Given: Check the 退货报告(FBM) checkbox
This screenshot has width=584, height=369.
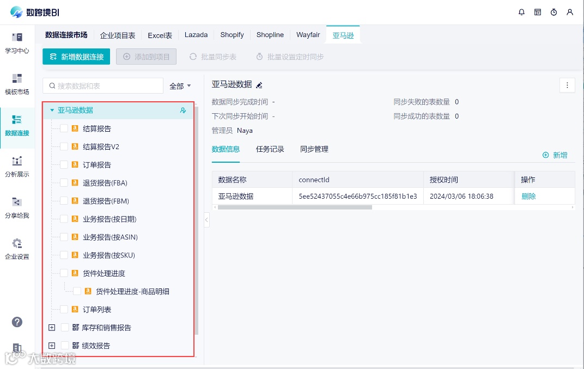Looking at the screenshot, I should (64, 201).
